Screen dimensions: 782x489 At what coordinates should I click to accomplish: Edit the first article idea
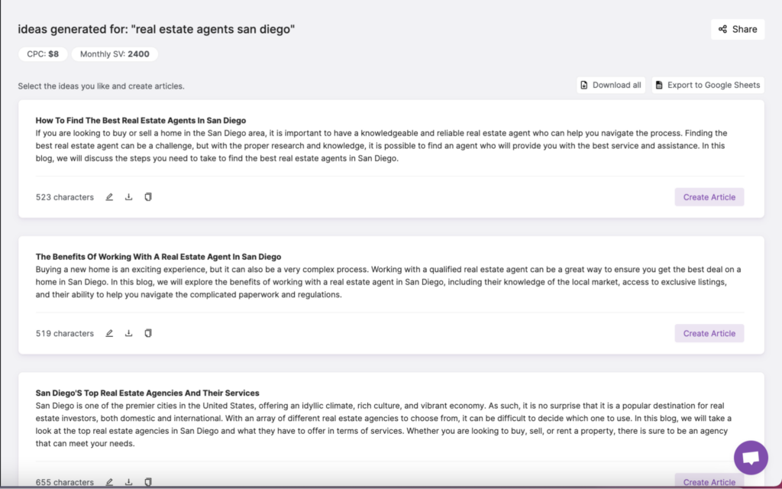pos(109,196)
